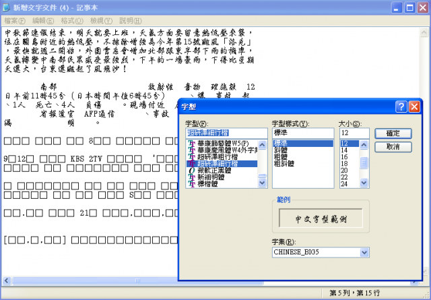Open the 格式(O) menu in Notepad

(72, 21)
